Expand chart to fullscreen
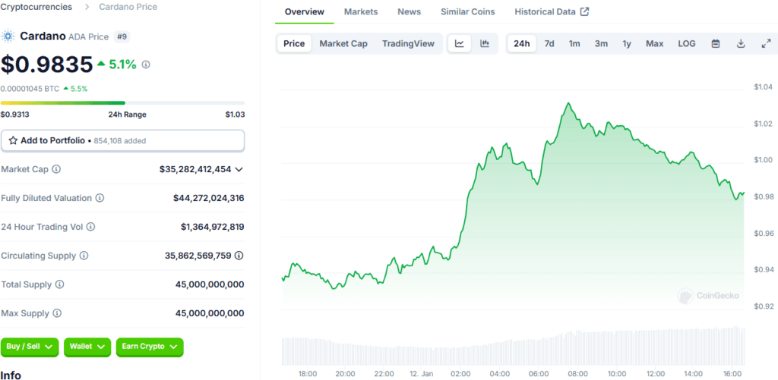This screenshot has width=778, height=380. coord(766,43)
